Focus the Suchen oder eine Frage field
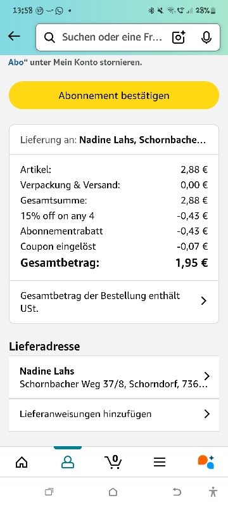Screen dimensions: 228x507 tap(111, 37)
